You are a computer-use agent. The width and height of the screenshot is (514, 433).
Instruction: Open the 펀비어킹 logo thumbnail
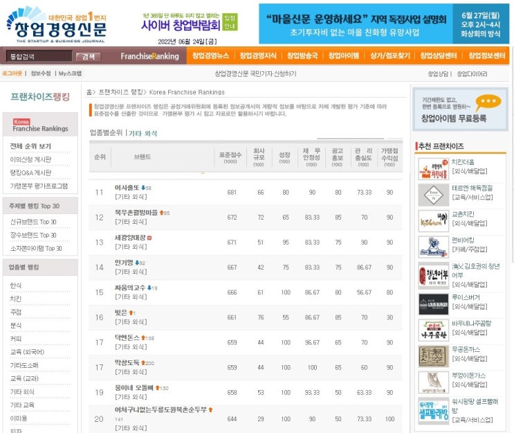click(x=433, y=247)
